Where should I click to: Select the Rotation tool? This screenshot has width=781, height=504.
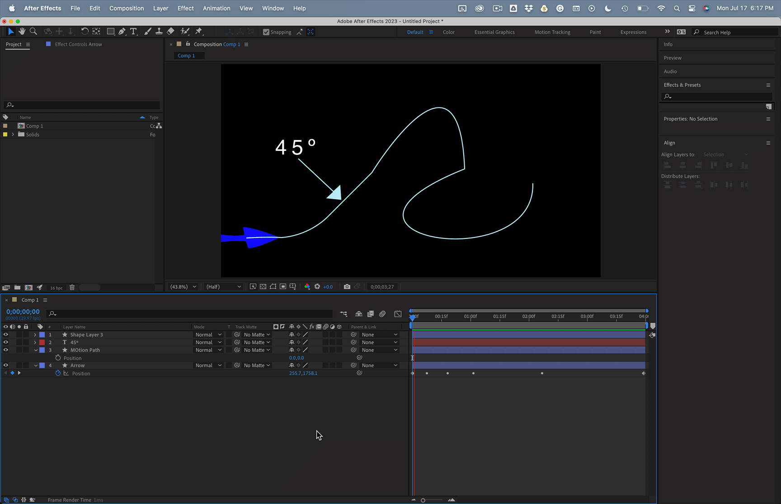click(x=85, y=32)
